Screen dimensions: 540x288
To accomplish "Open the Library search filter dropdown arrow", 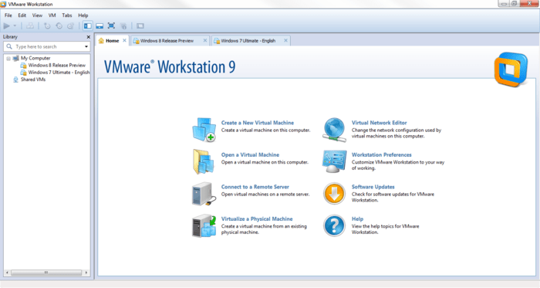I will [86, 46].
